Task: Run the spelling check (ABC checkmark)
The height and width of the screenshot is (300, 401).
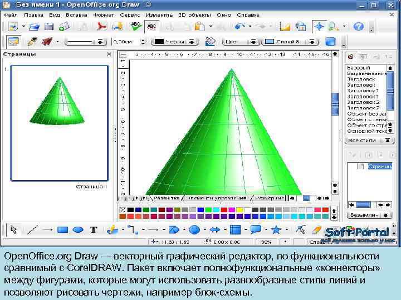Action: (x=136, y=27)
